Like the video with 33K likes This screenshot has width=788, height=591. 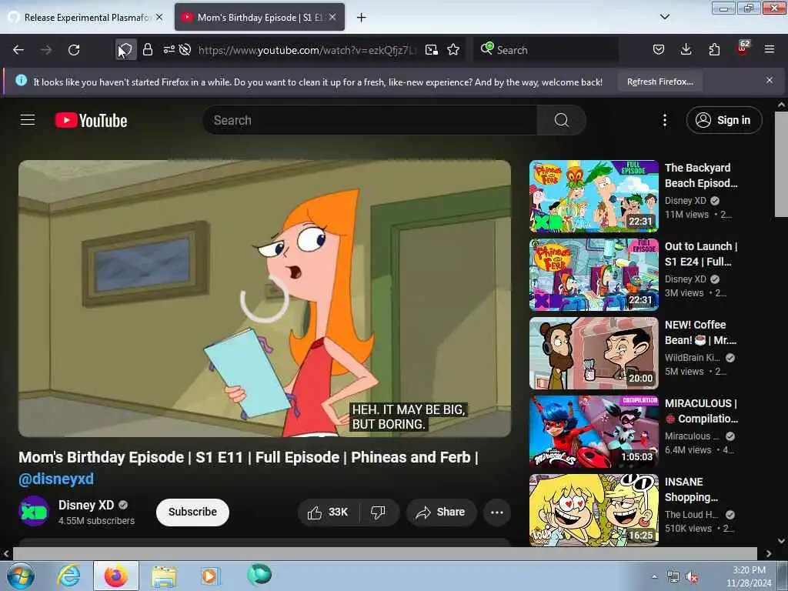328,512
